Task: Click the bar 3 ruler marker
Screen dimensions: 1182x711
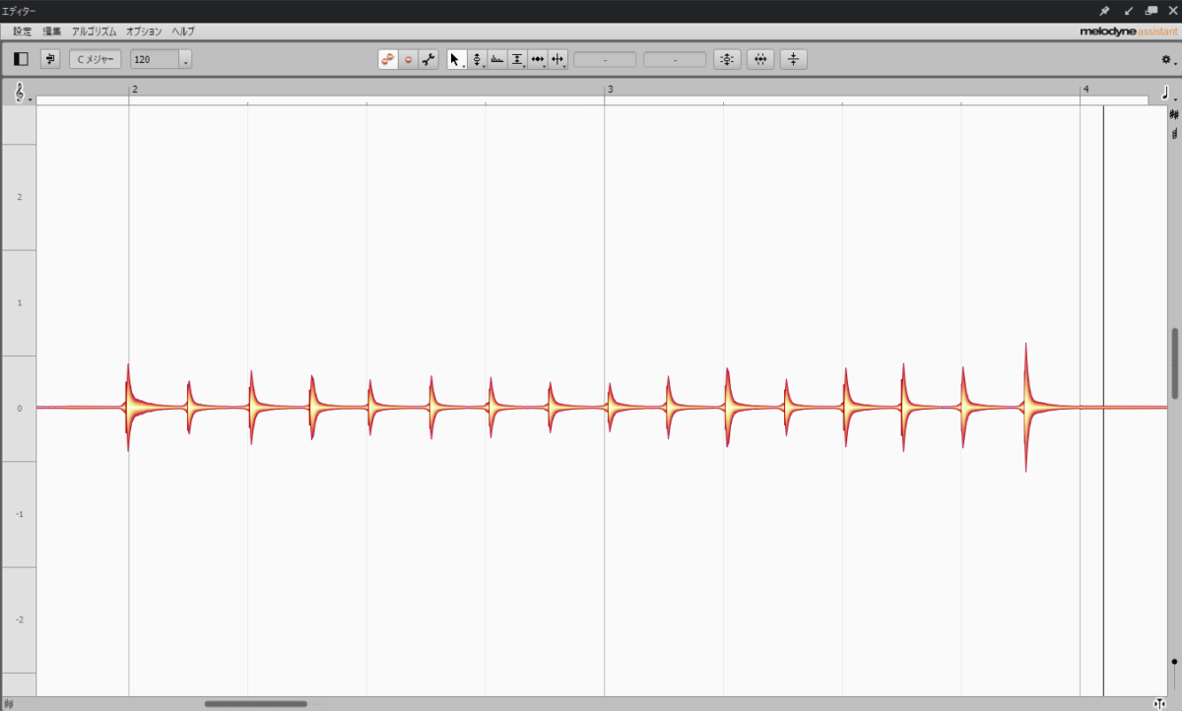Action: point(609,90)
